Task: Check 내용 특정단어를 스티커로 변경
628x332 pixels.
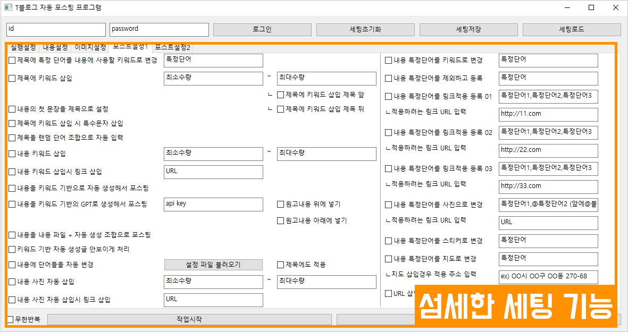Action: coord(389,241)
